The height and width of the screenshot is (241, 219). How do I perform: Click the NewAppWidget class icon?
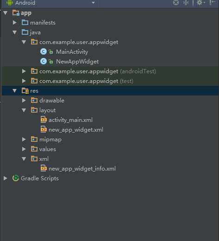pyautogui.click(x=44, y=62)
